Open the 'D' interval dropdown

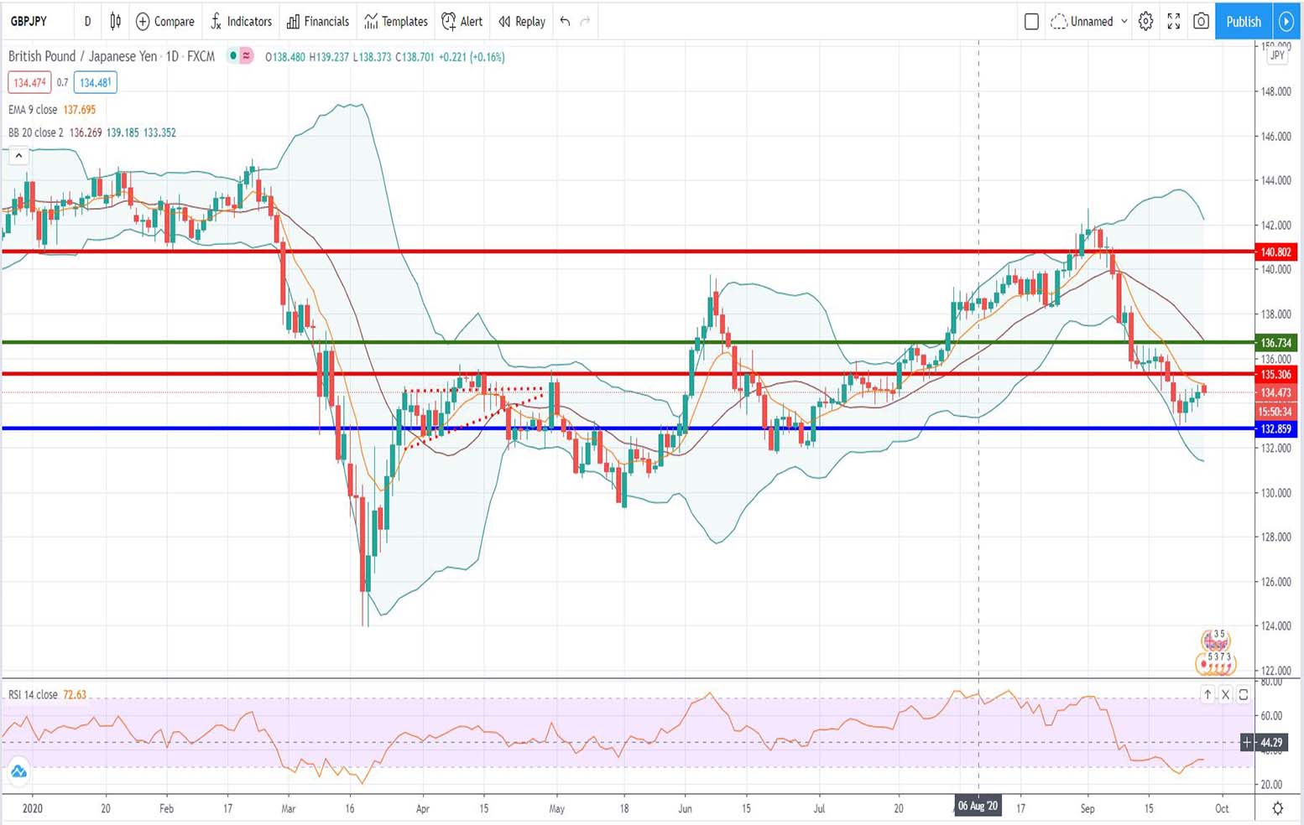coord(87,22)
